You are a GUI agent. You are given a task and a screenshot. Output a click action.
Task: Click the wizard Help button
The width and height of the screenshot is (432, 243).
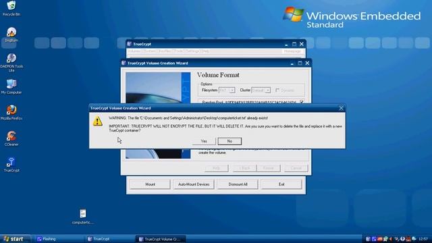[x=217, y=168]
